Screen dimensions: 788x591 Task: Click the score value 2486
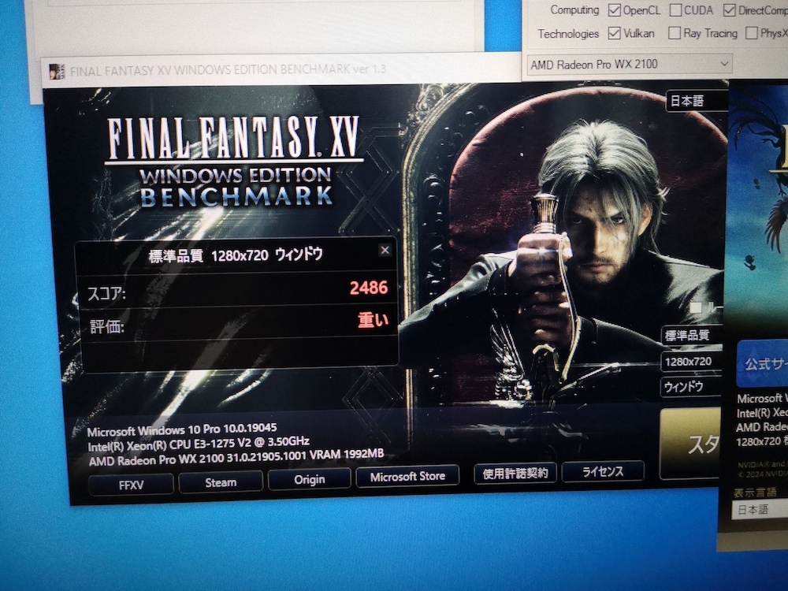(x=369, y=288)
